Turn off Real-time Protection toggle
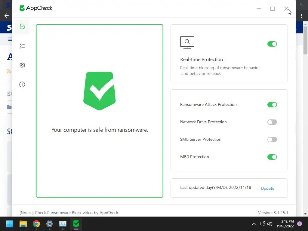 coord(272,44)
